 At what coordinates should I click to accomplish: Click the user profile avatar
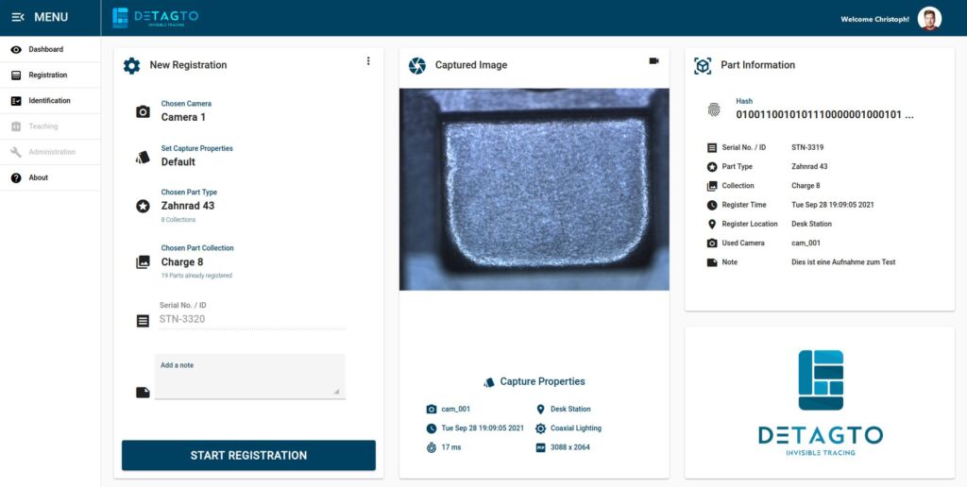pos(929,19)
